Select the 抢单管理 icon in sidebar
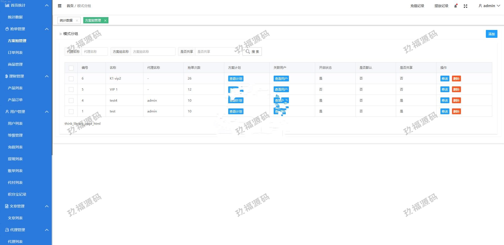Viewport: 504px width, 245px height. (x=7, y=29)
